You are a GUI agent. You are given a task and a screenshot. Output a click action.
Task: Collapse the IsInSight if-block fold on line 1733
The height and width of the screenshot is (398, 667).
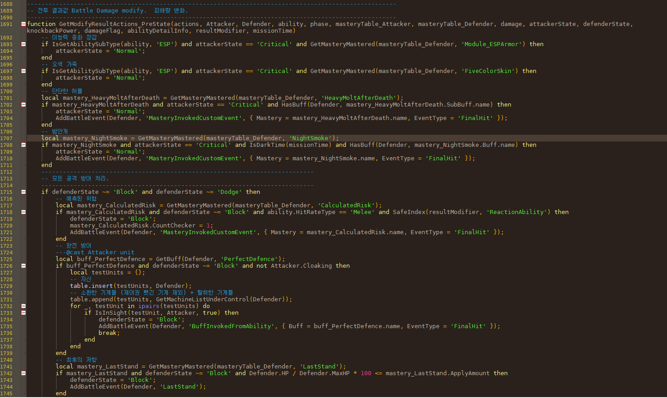pyautogui.click(x=23, y=313)
